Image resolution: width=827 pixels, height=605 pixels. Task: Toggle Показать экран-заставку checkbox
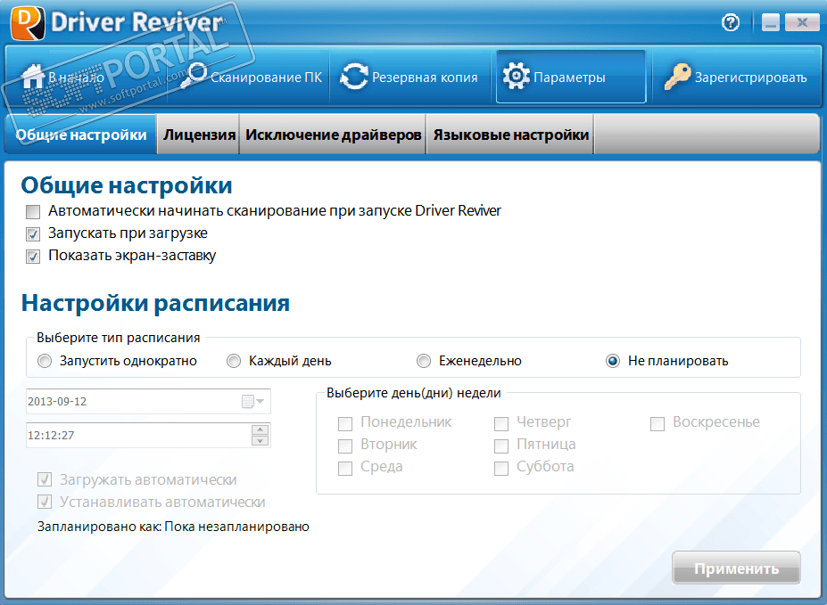point(33,257)
